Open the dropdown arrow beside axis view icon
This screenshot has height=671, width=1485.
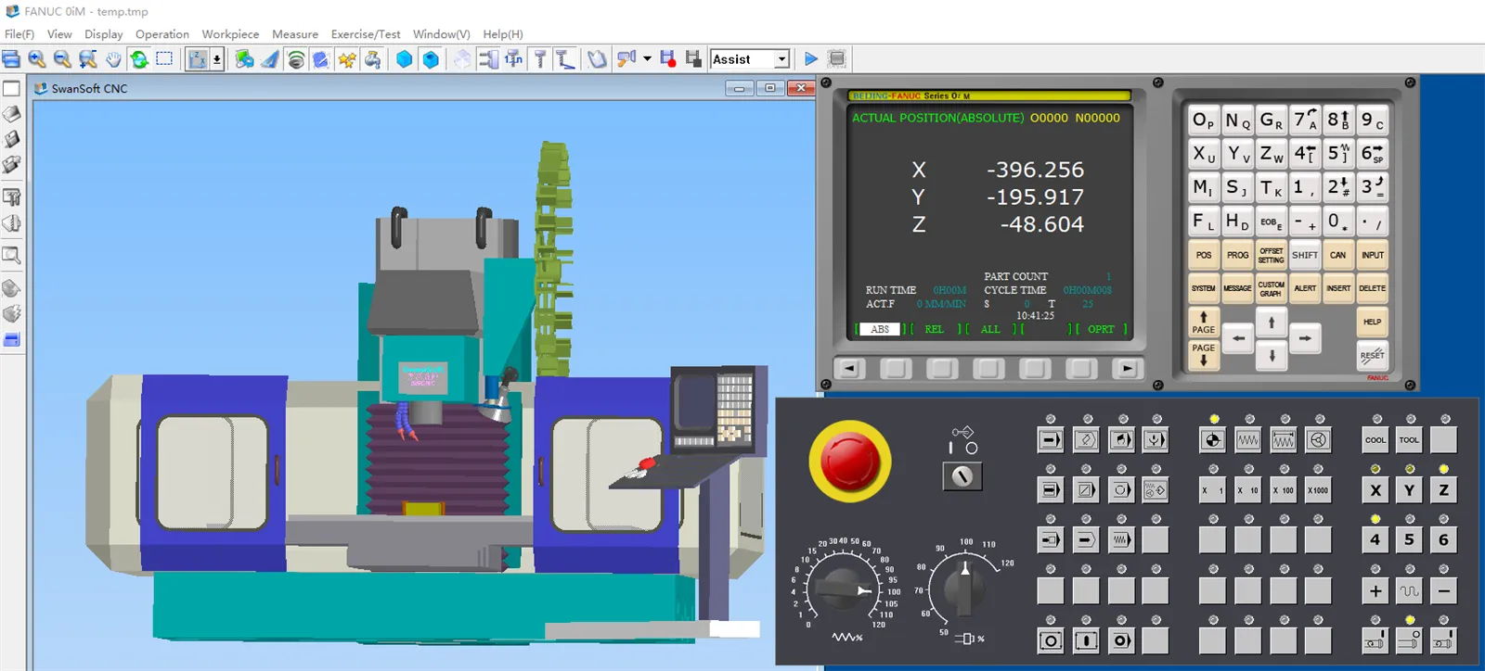coord(217,59)
